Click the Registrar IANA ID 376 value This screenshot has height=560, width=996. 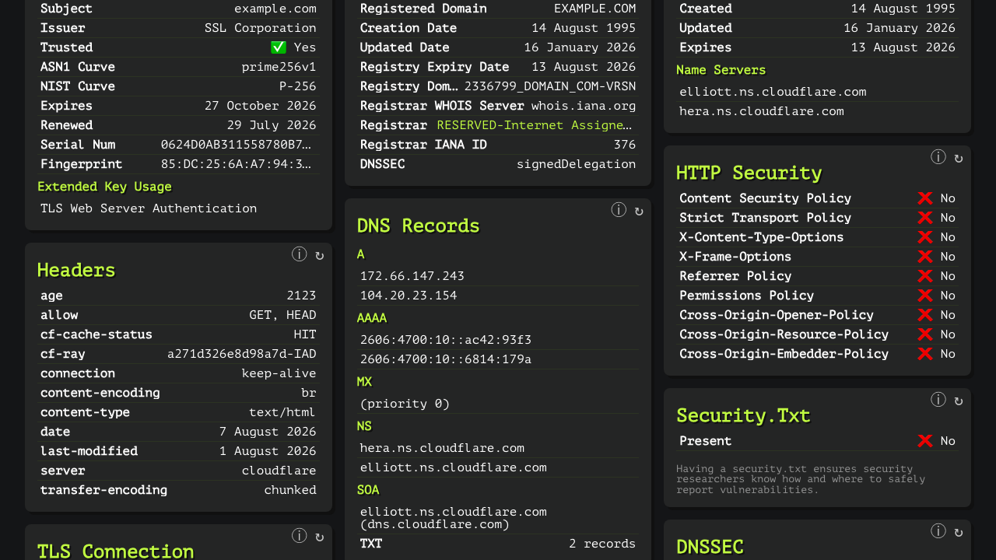625,145
